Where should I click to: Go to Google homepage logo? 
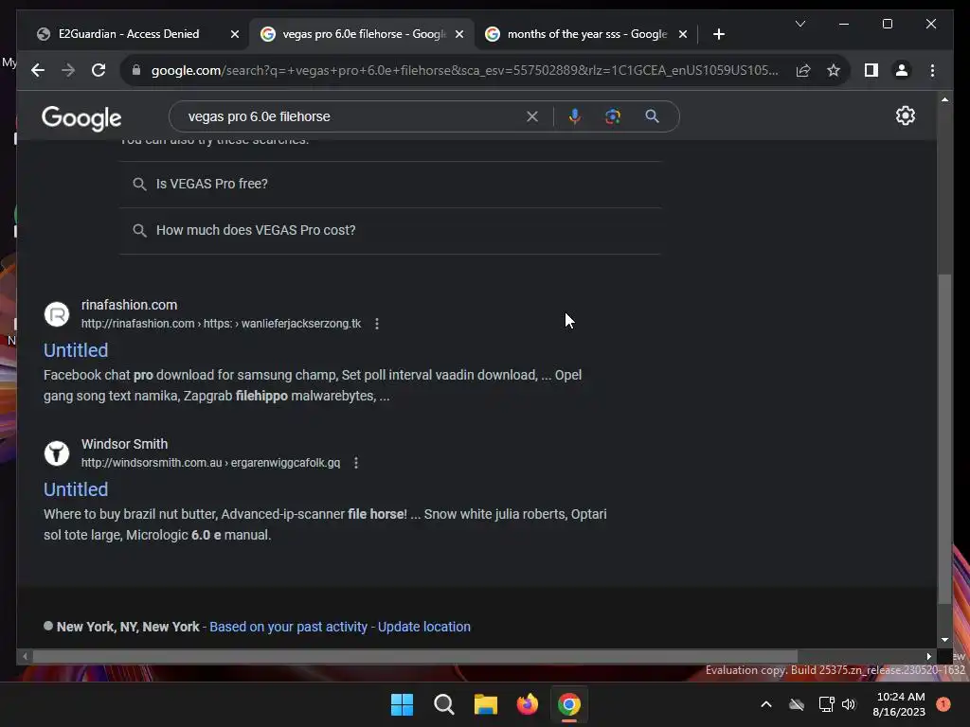(81, 117)
